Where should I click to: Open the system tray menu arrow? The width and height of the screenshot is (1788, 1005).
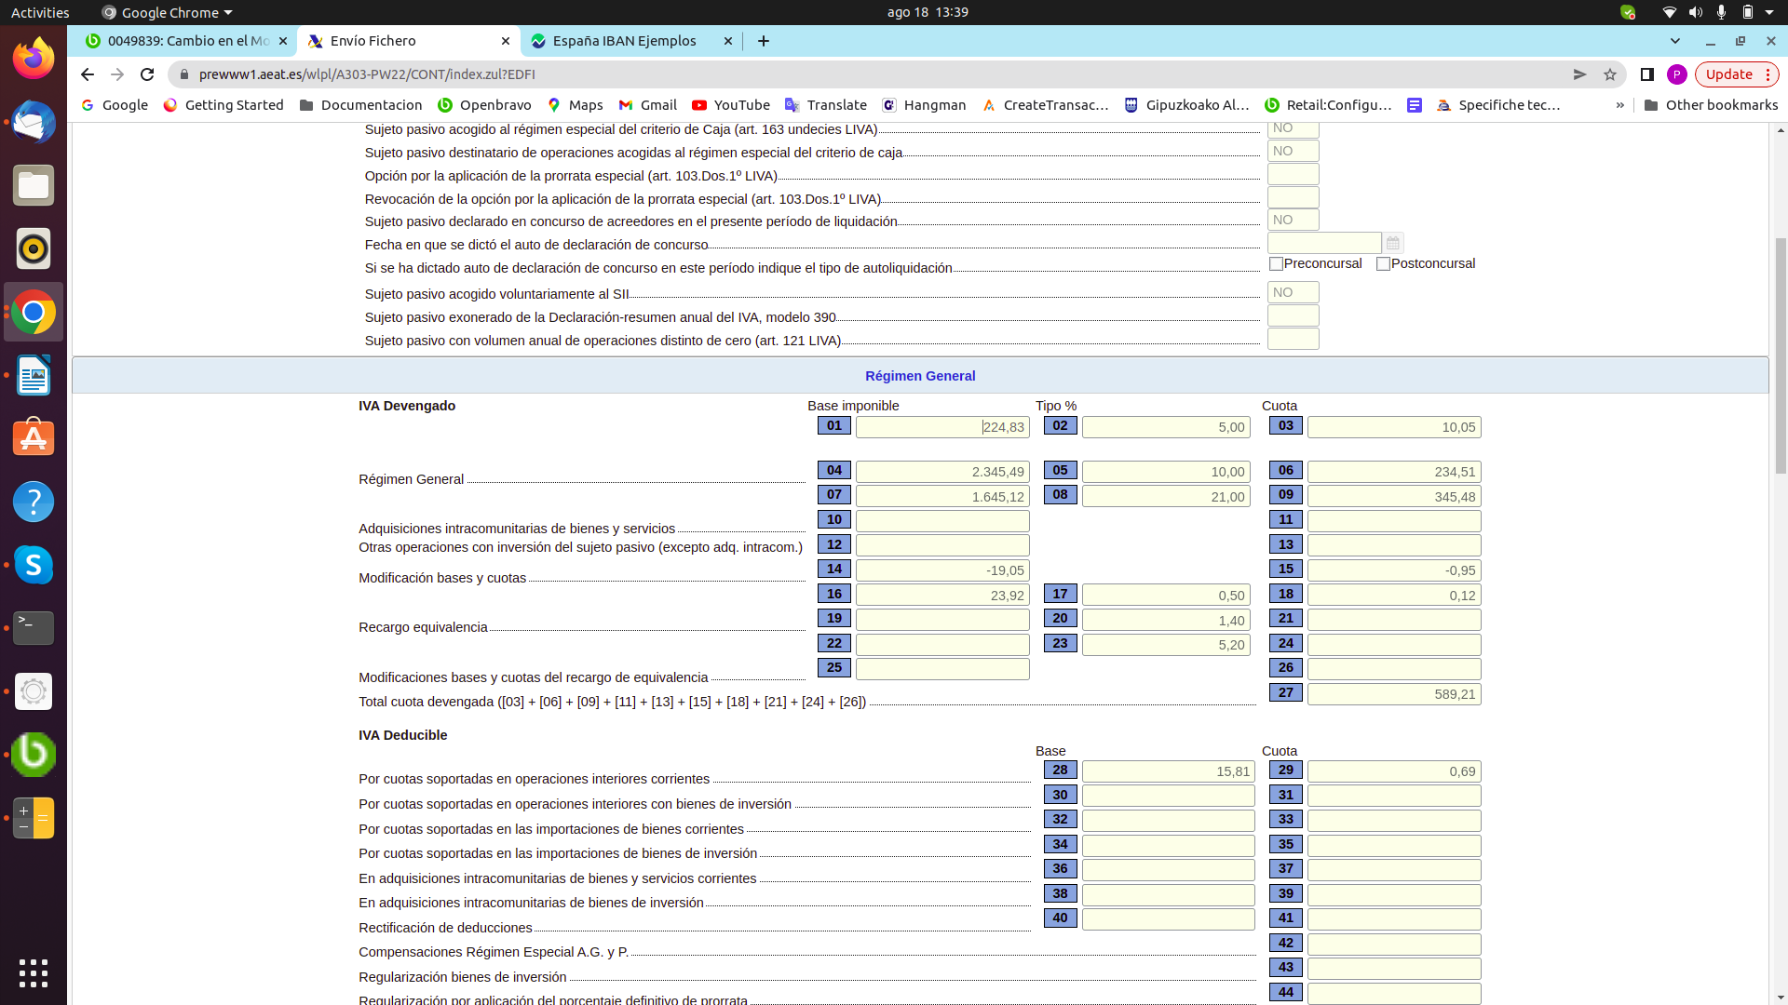1769,12
